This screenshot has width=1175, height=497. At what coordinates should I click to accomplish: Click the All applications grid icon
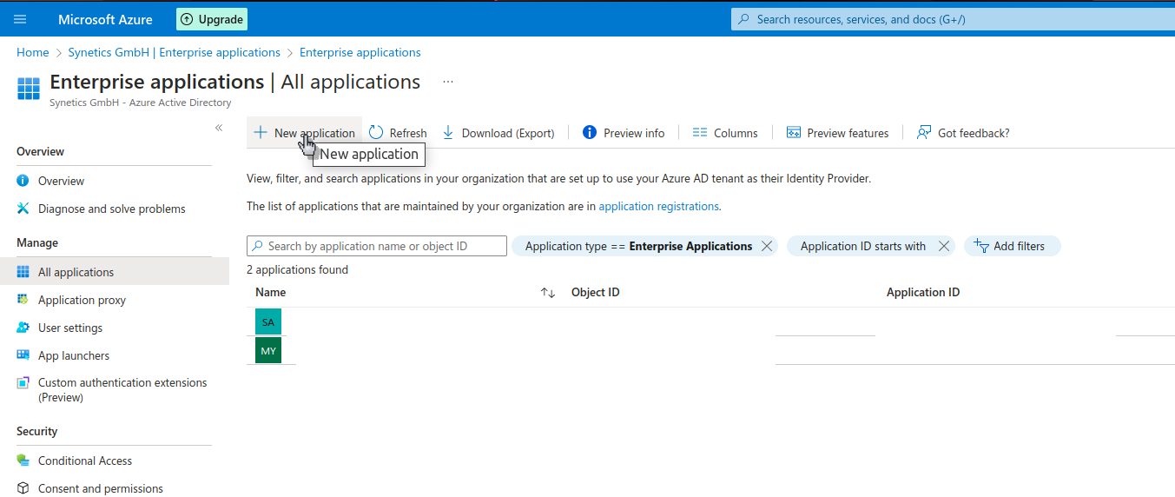pos(23,272)
